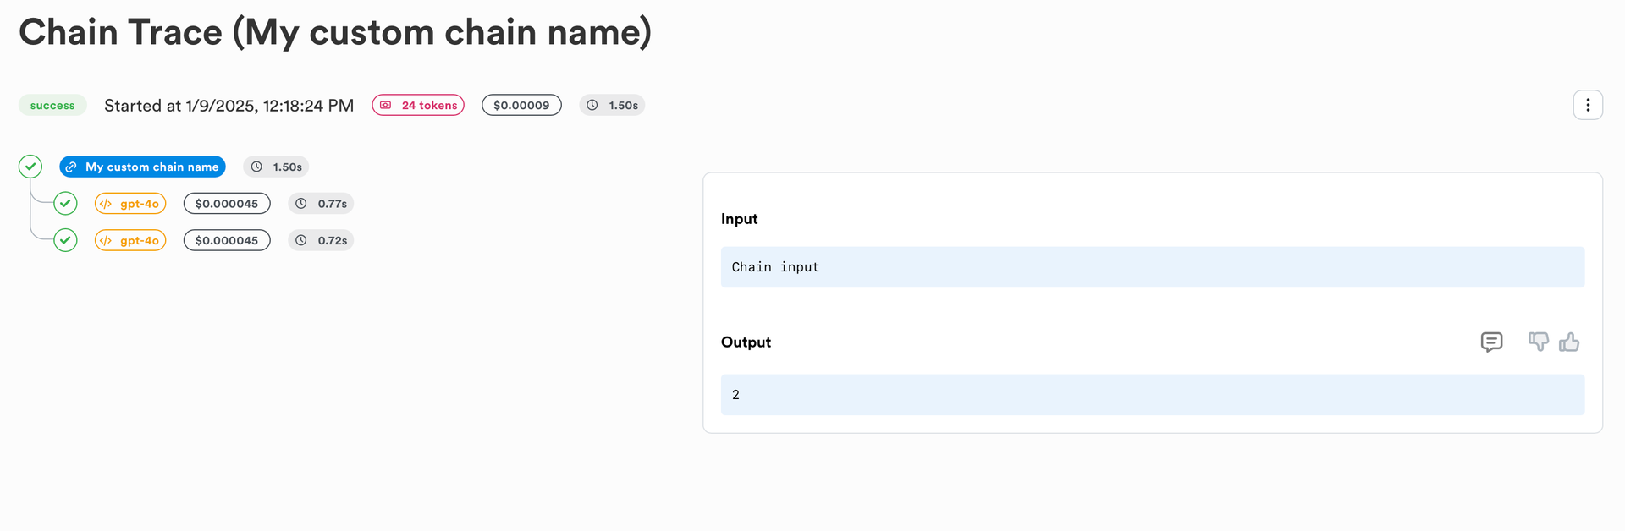Click the 0.72s duration badge
Viewport: 1625px width, 531px height.
pos(321,240)
